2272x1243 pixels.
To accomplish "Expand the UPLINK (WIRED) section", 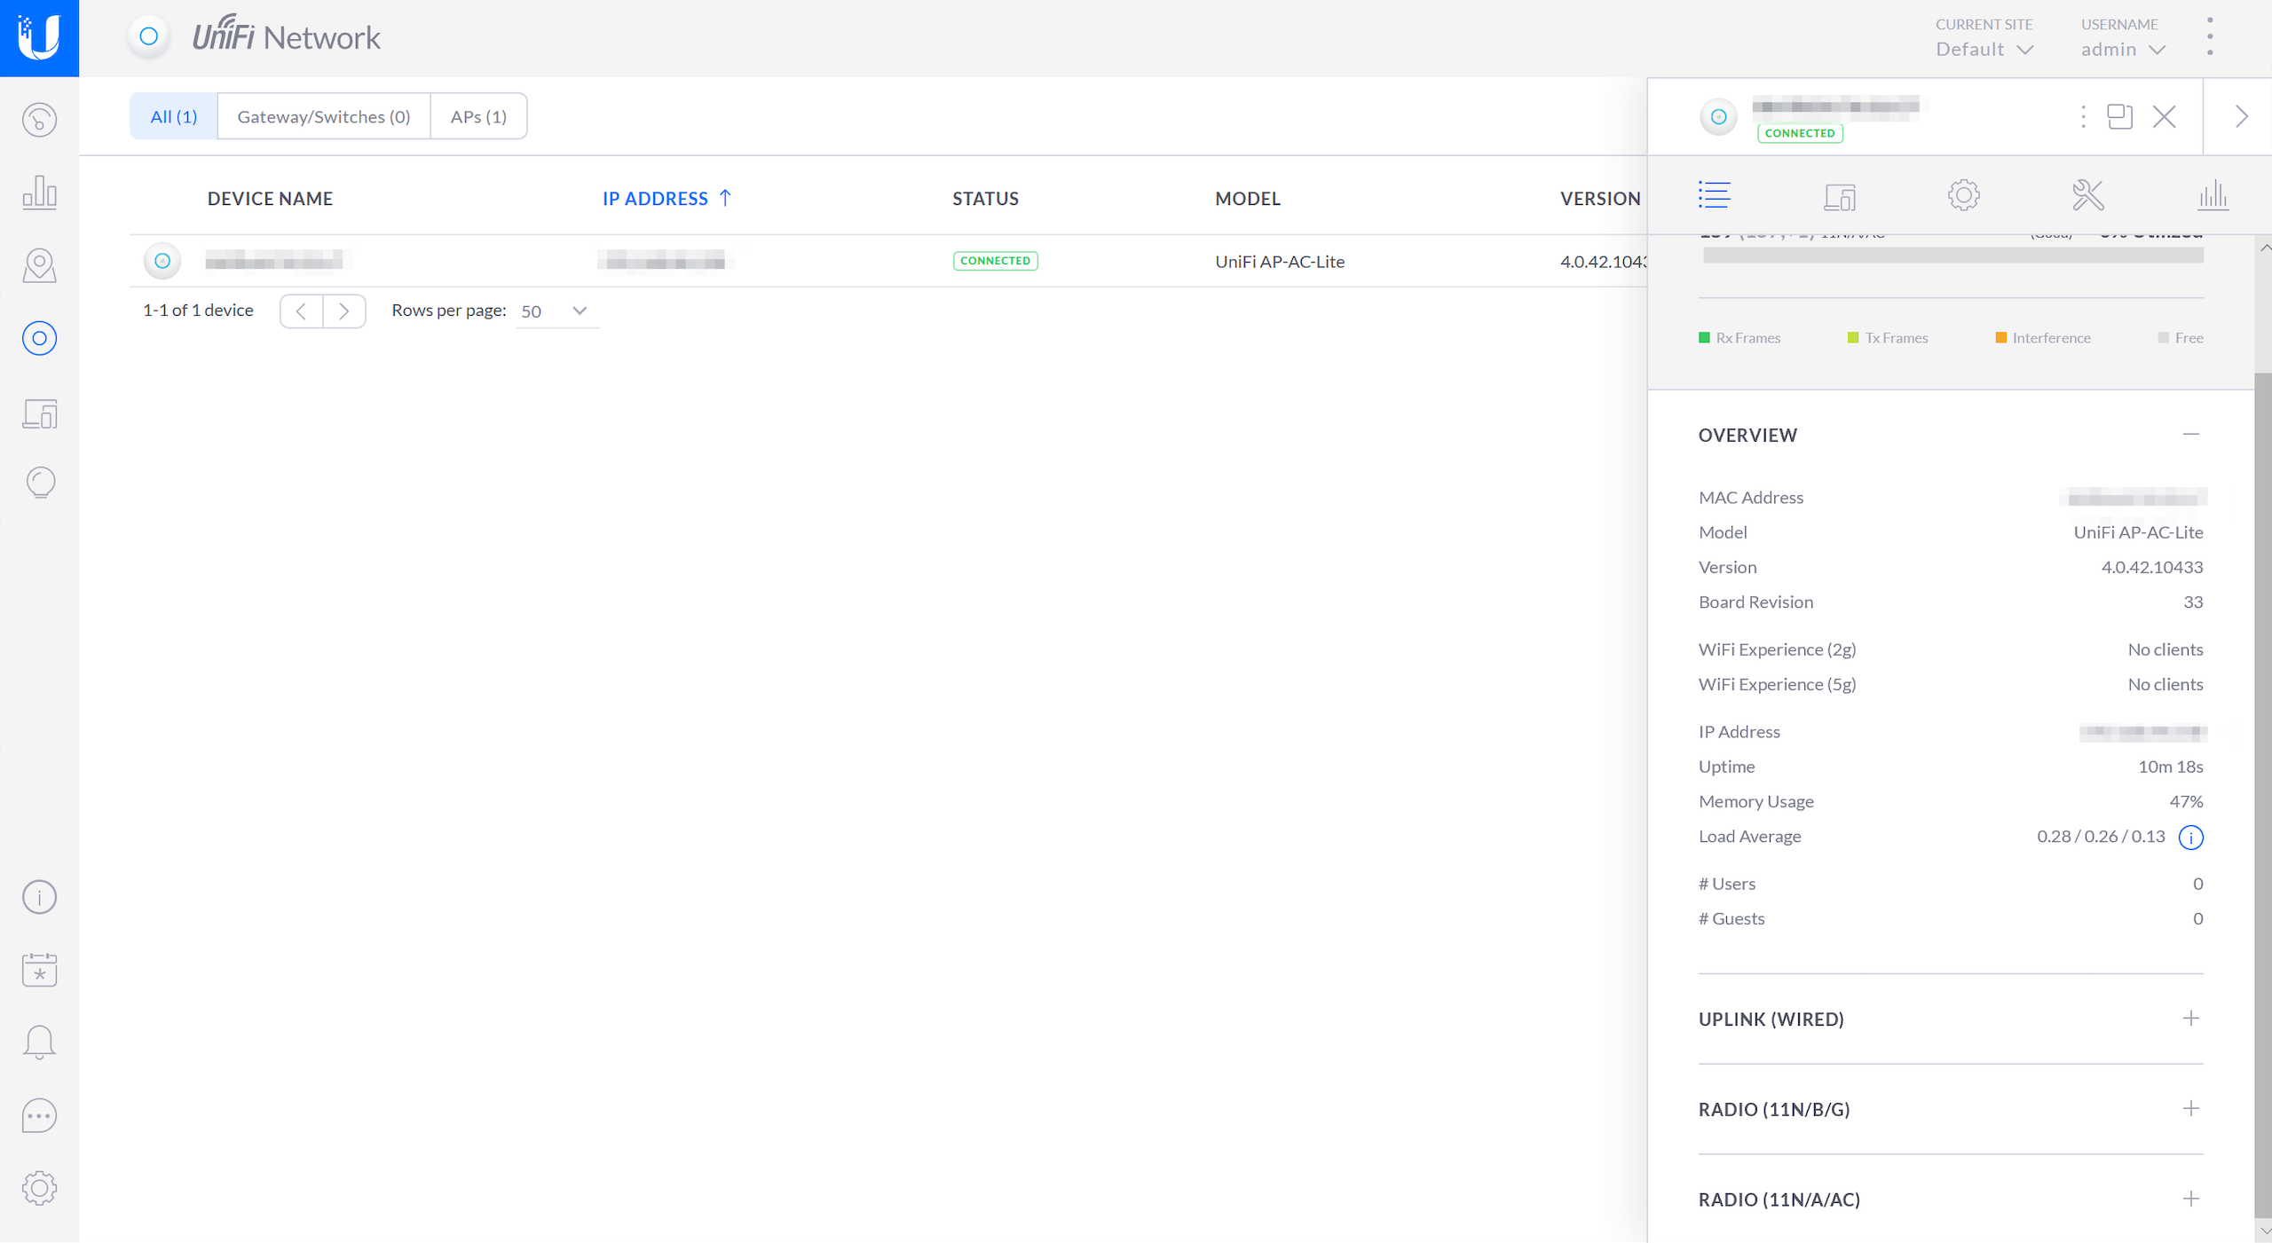I will click(x=2190, y=1019).
